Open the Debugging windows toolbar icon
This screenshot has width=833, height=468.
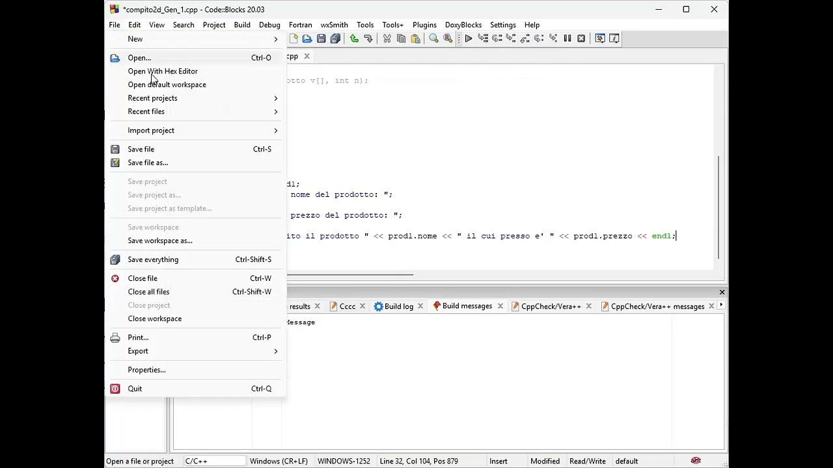pyautogui.click(x=600, y=39)
